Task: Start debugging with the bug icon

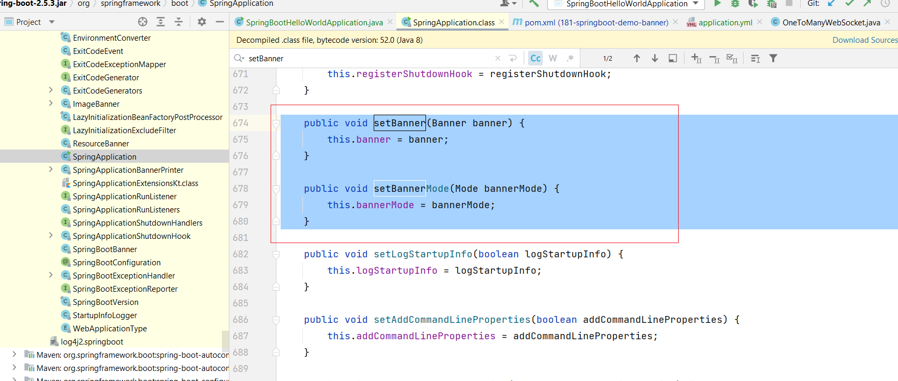Action: (735, 4)
